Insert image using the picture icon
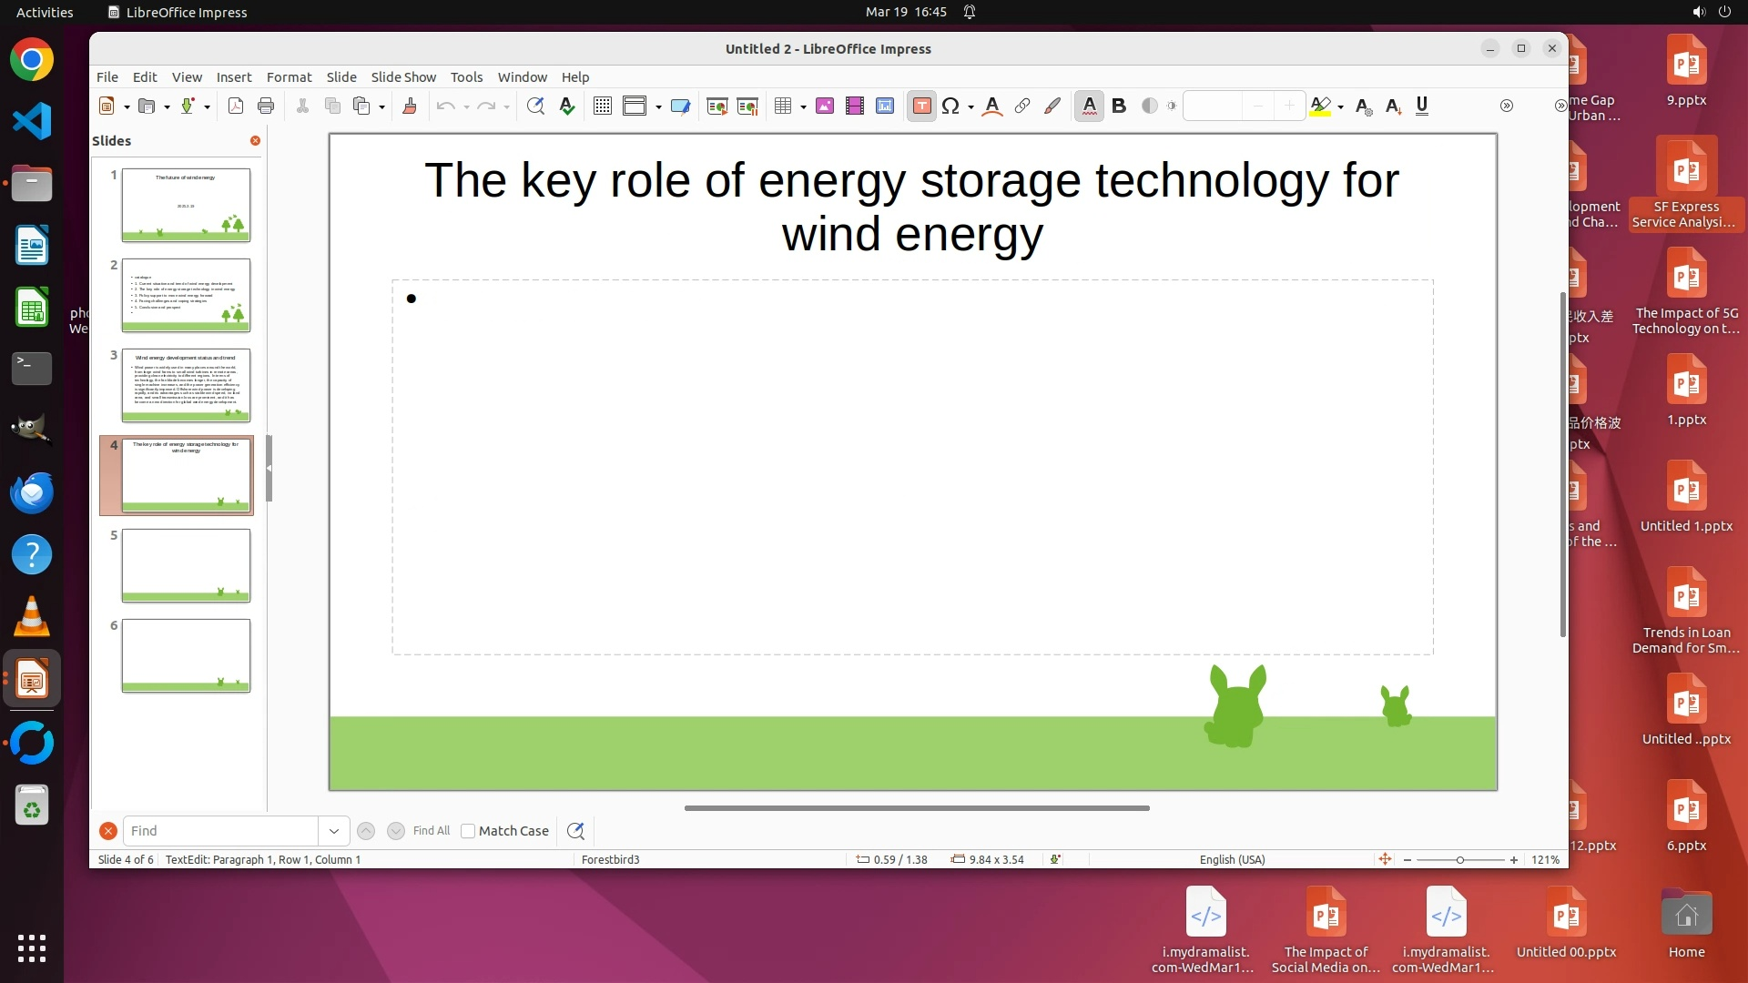Screen dimensions: 1748x983 click(x=825, y=106)
